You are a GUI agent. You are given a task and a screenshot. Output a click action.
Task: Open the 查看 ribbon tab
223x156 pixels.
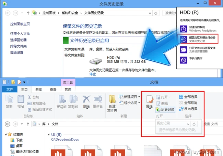pos(53,89)
